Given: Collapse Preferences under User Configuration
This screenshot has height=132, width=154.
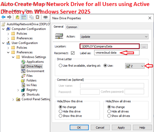Looking at the screenshot, I should [8, 53].
